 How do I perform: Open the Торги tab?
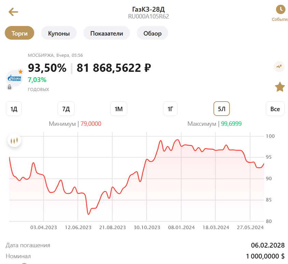pos(19,33)
